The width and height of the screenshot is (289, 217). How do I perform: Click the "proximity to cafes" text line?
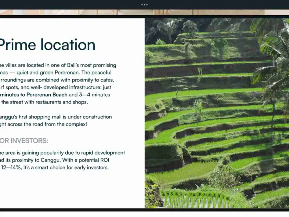point(57,80)
